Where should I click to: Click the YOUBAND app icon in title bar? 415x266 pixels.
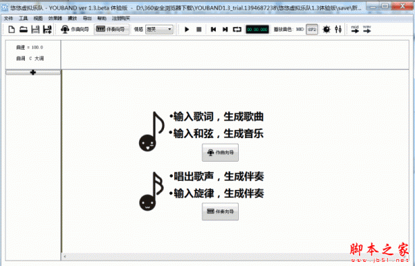coord(5,8)
